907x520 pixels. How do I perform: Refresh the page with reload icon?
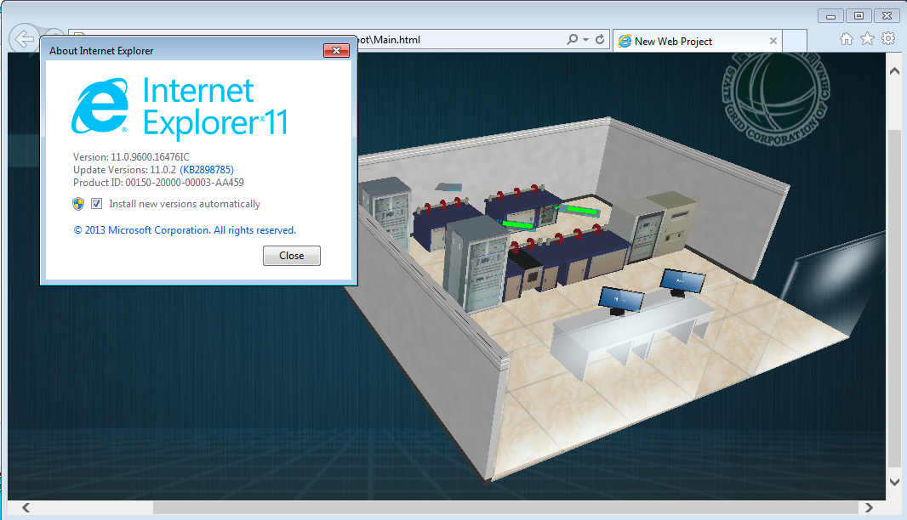600,39
